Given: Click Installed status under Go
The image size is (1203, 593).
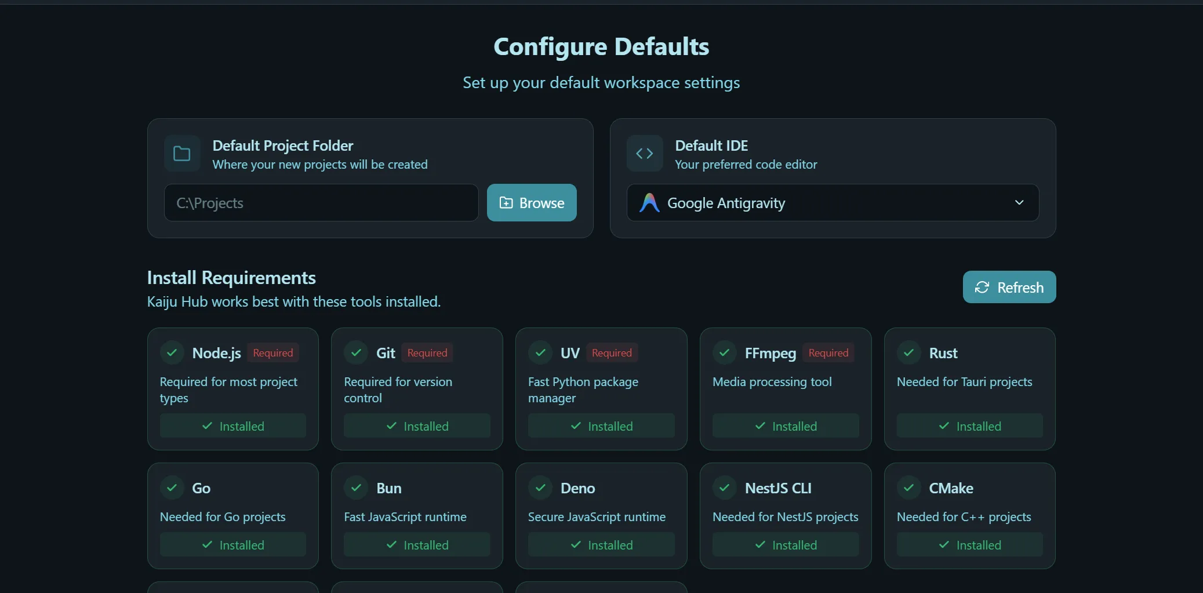Looking at the screenshot, I should pyautogui.click(x=233, y=545).
